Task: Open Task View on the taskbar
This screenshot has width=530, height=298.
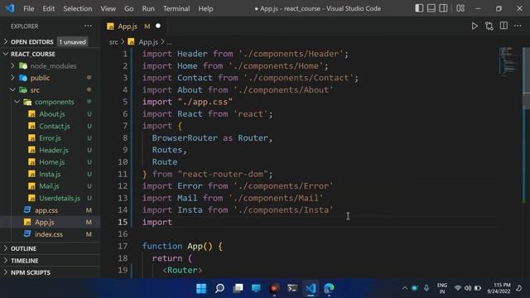Action: tap(238, 288)
